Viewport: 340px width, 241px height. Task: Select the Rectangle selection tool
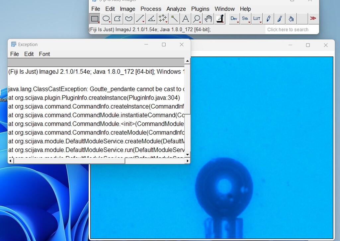pos(95,19)
